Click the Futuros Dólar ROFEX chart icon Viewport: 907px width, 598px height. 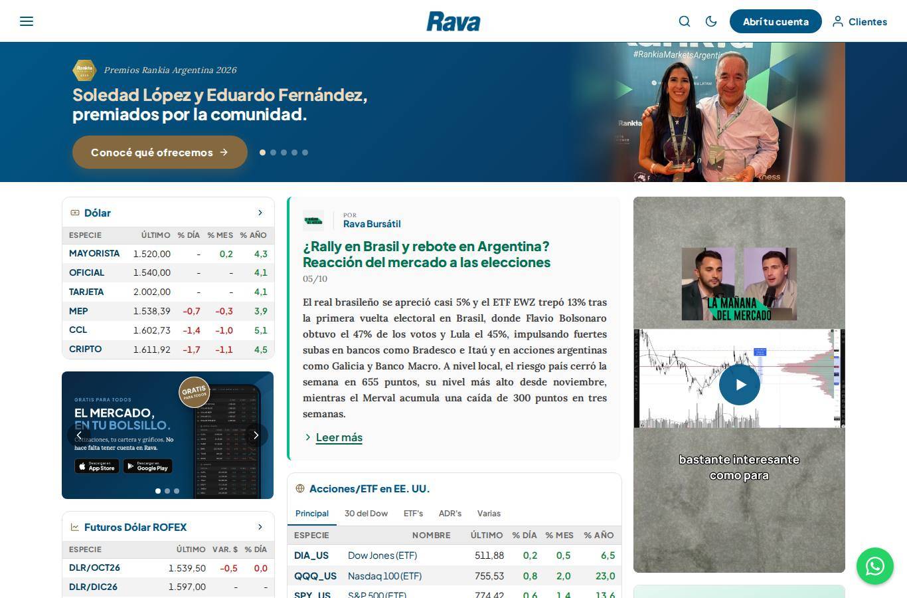click(x=75, y=527)
